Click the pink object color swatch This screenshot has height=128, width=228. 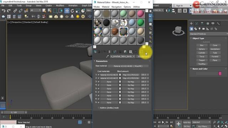coord(220,74)
